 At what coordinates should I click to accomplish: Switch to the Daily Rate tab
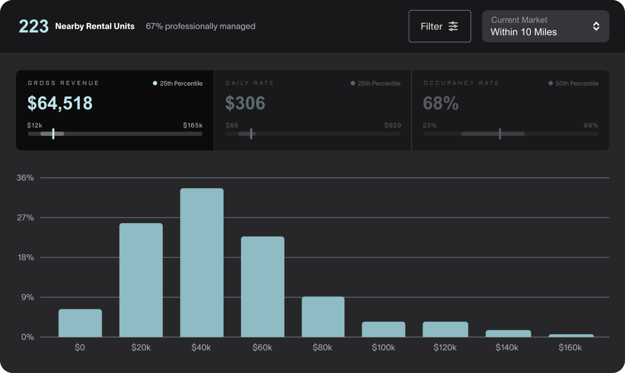pos(312,110)
